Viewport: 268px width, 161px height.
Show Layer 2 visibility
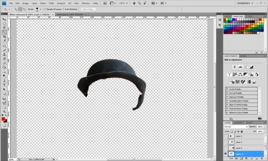(x=226, y=136)
